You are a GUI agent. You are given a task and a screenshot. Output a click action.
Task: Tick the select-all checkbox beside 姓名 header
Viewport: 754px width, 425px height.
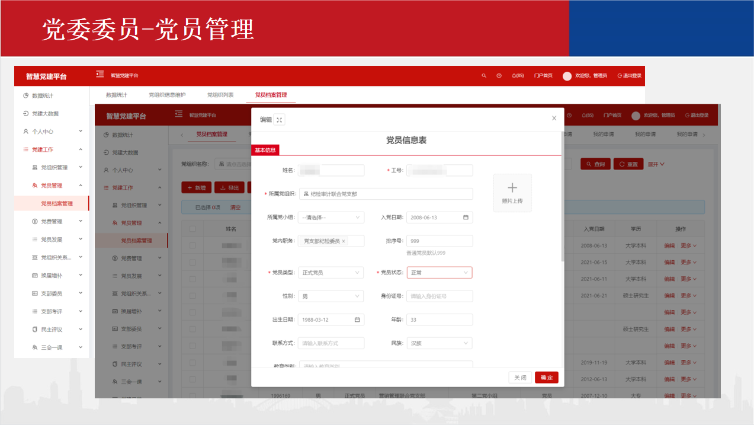(192, 229)
